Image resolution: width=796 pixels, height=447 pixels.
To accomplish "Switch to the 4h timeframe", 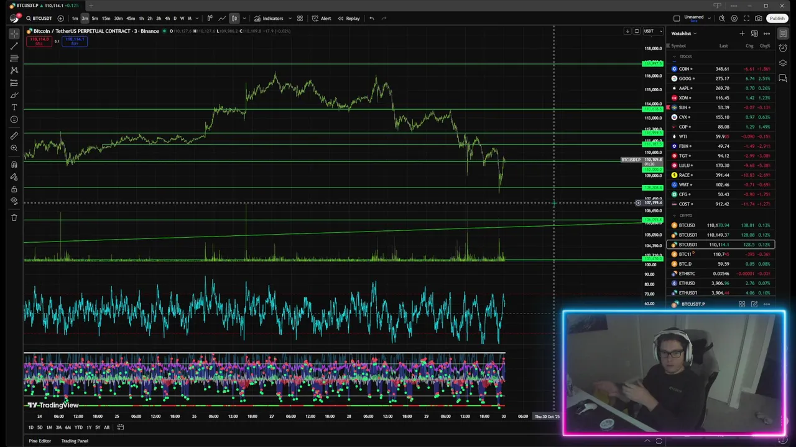I will point(167,18).
